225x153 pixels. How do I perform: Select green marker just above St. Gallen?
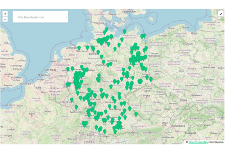click(x=105, y=132)
